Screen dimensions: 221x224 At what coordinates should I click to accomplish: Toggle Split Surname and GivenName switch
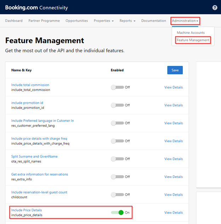[x=117, y=159]
